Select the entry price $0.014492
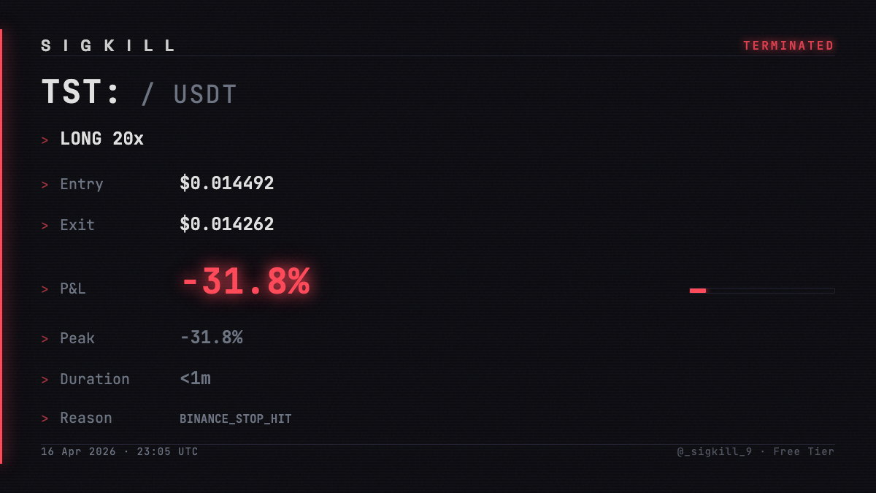Image resolution: width=876 pixels, height=493 pixels. [226, 183]
